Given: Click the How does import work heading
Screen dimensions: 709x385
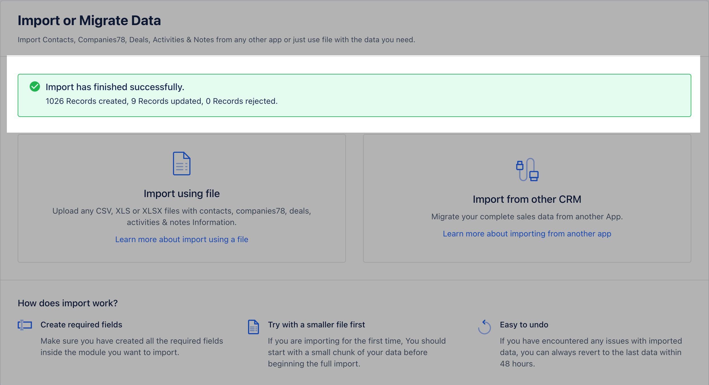Looking at the screenshot, I should click(68, 303).
